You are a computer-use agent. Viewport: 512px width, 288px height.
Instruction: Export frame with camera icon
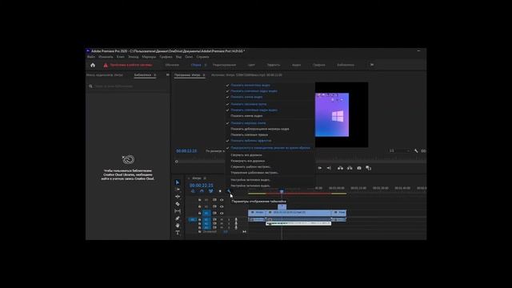click(x=359, y=168)
